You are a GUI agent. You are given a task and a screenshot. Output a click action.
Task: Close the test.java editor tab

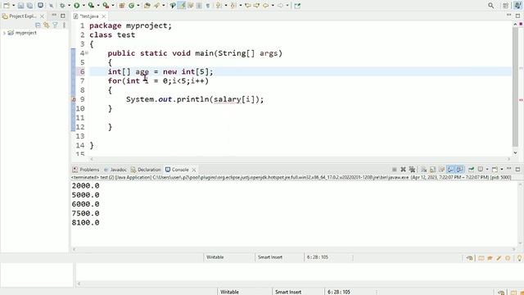104,16
